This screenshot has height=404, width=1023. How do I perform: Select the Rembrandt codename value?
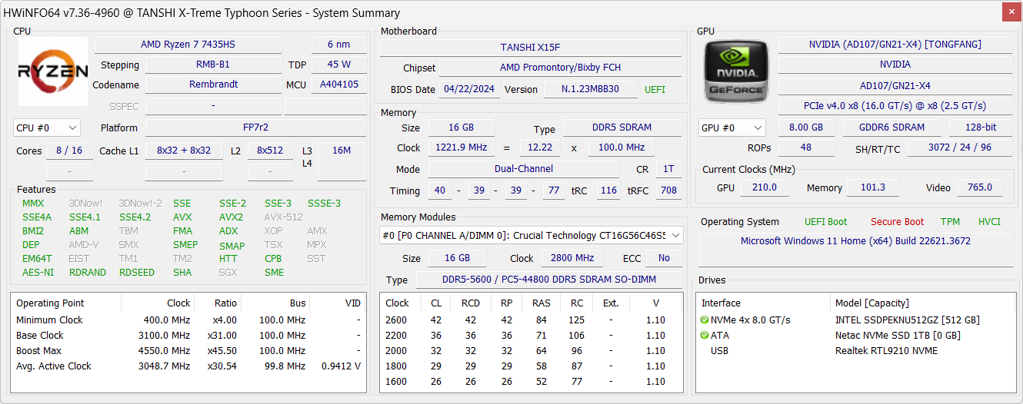point(213,84)
